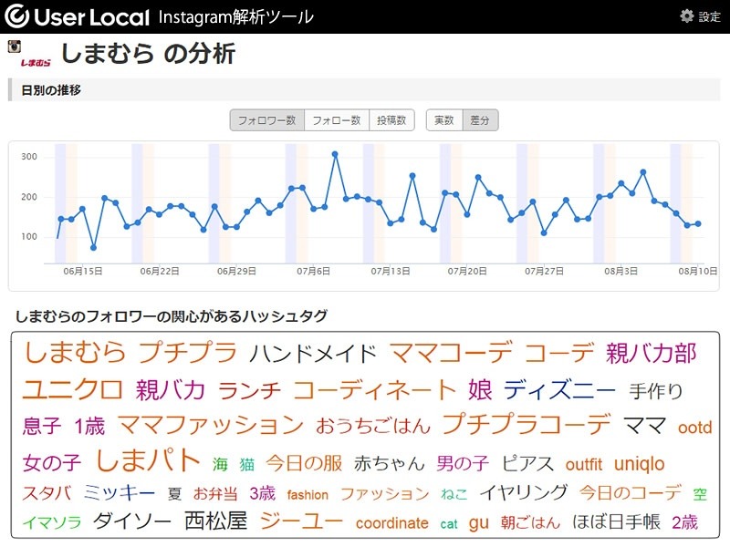Click the 赤ちゃん hashtag
The height and width of the screenshot is (547, 730).
click(x=390, y=463)
